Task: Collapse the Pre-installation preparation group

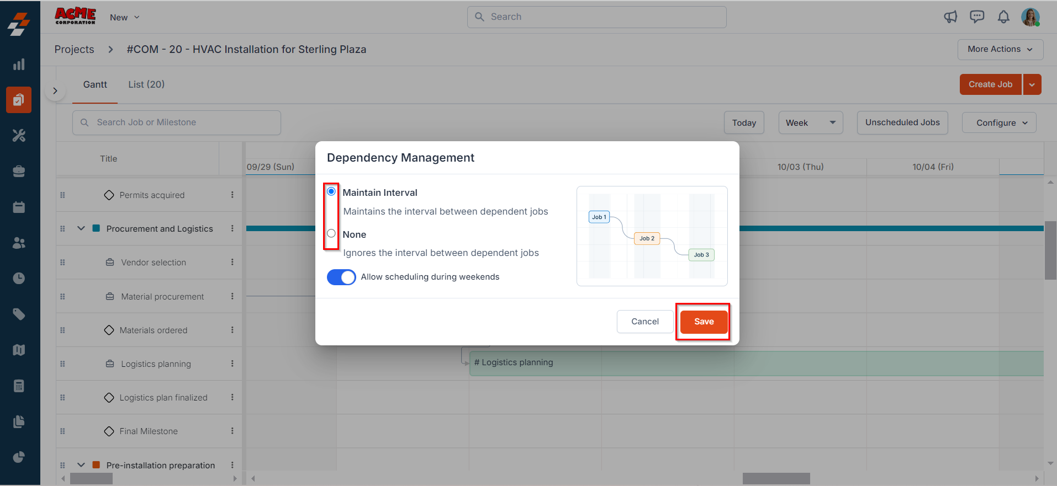Action: pyautogui.click(x=81, y=465)
